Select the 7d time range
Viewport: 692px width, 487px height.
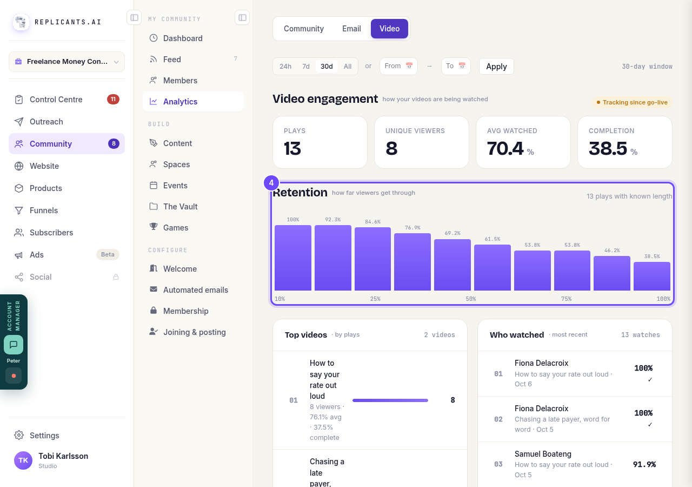[306, 67]
